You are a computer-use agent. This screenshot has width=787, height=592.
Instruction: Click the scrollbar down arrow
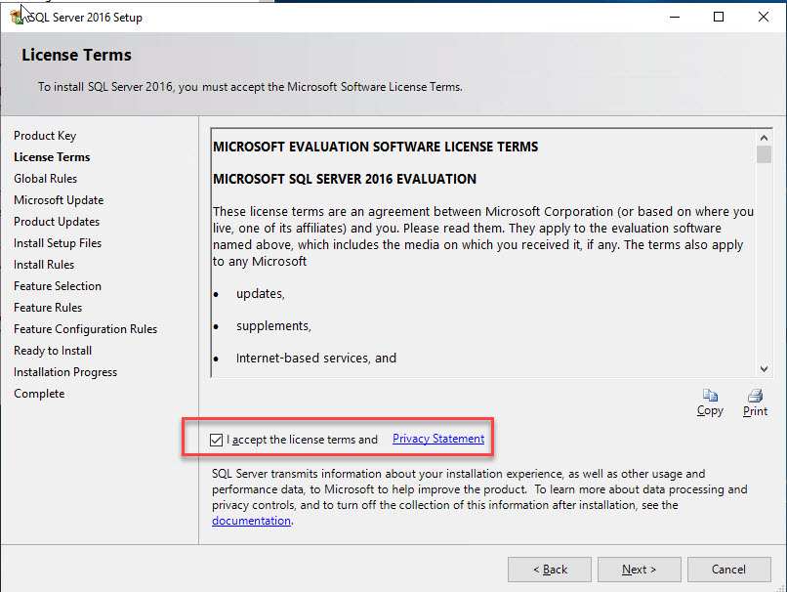point(765,368)
